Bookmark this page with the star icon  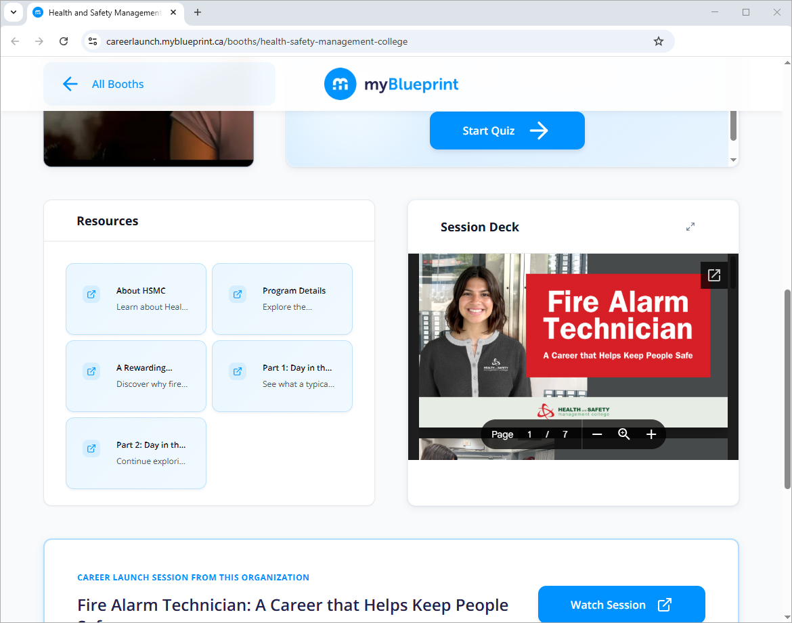point(658,41)
